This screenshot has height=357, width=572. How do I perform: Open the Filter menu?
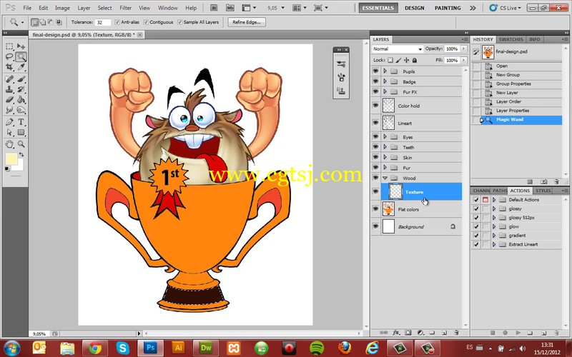(x=126, y=8)
